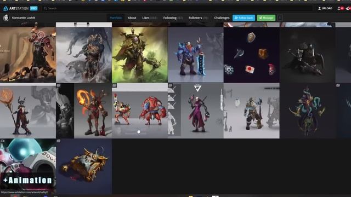
Task: Open the blue armored dwarf with sword artwork
Action: (196, 55)
